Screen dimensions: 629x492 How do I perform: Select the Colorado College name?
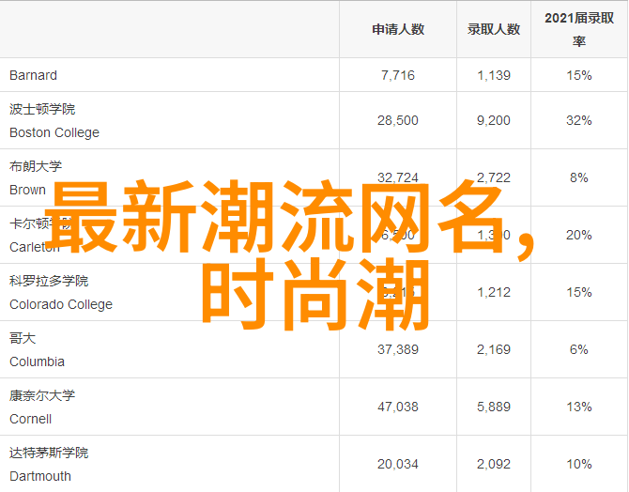[x=61, y=304]
